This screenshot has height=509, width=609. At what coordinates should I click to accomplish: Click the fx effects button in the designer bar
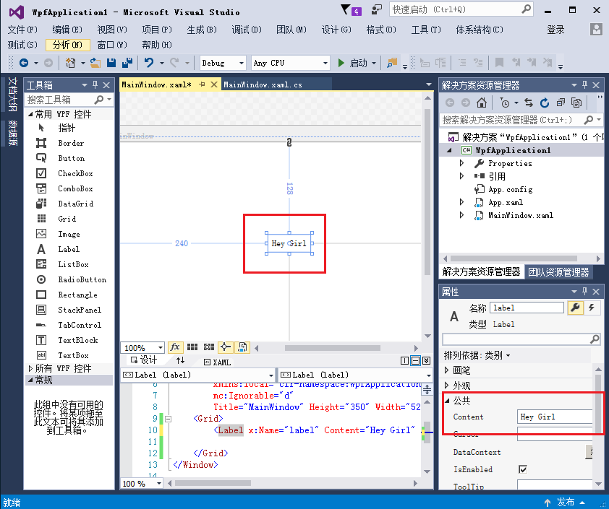pos(175,347)
